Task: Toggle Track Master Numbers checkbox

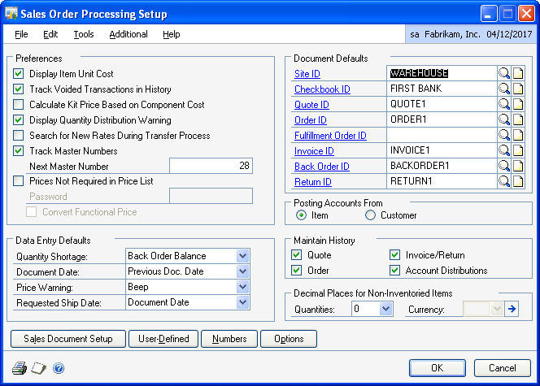Action: point(18,151)
